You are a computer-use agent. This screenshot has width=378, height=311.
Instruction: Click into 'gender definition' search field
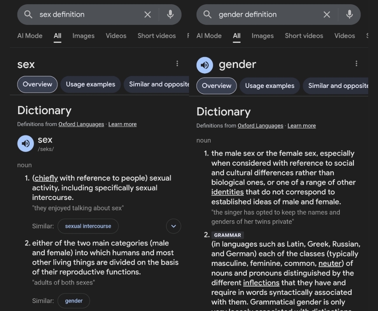(x=268, y=14)
